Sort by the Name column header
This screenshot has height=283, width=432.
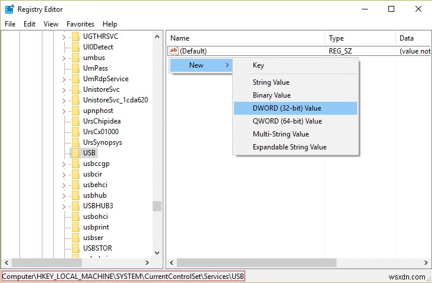[x=246, y=38]
